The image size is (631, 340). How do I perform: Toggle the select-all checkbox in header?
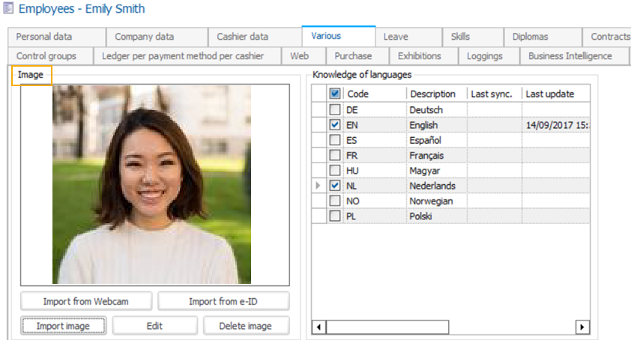pyautogui.click(x=335, y=94)
